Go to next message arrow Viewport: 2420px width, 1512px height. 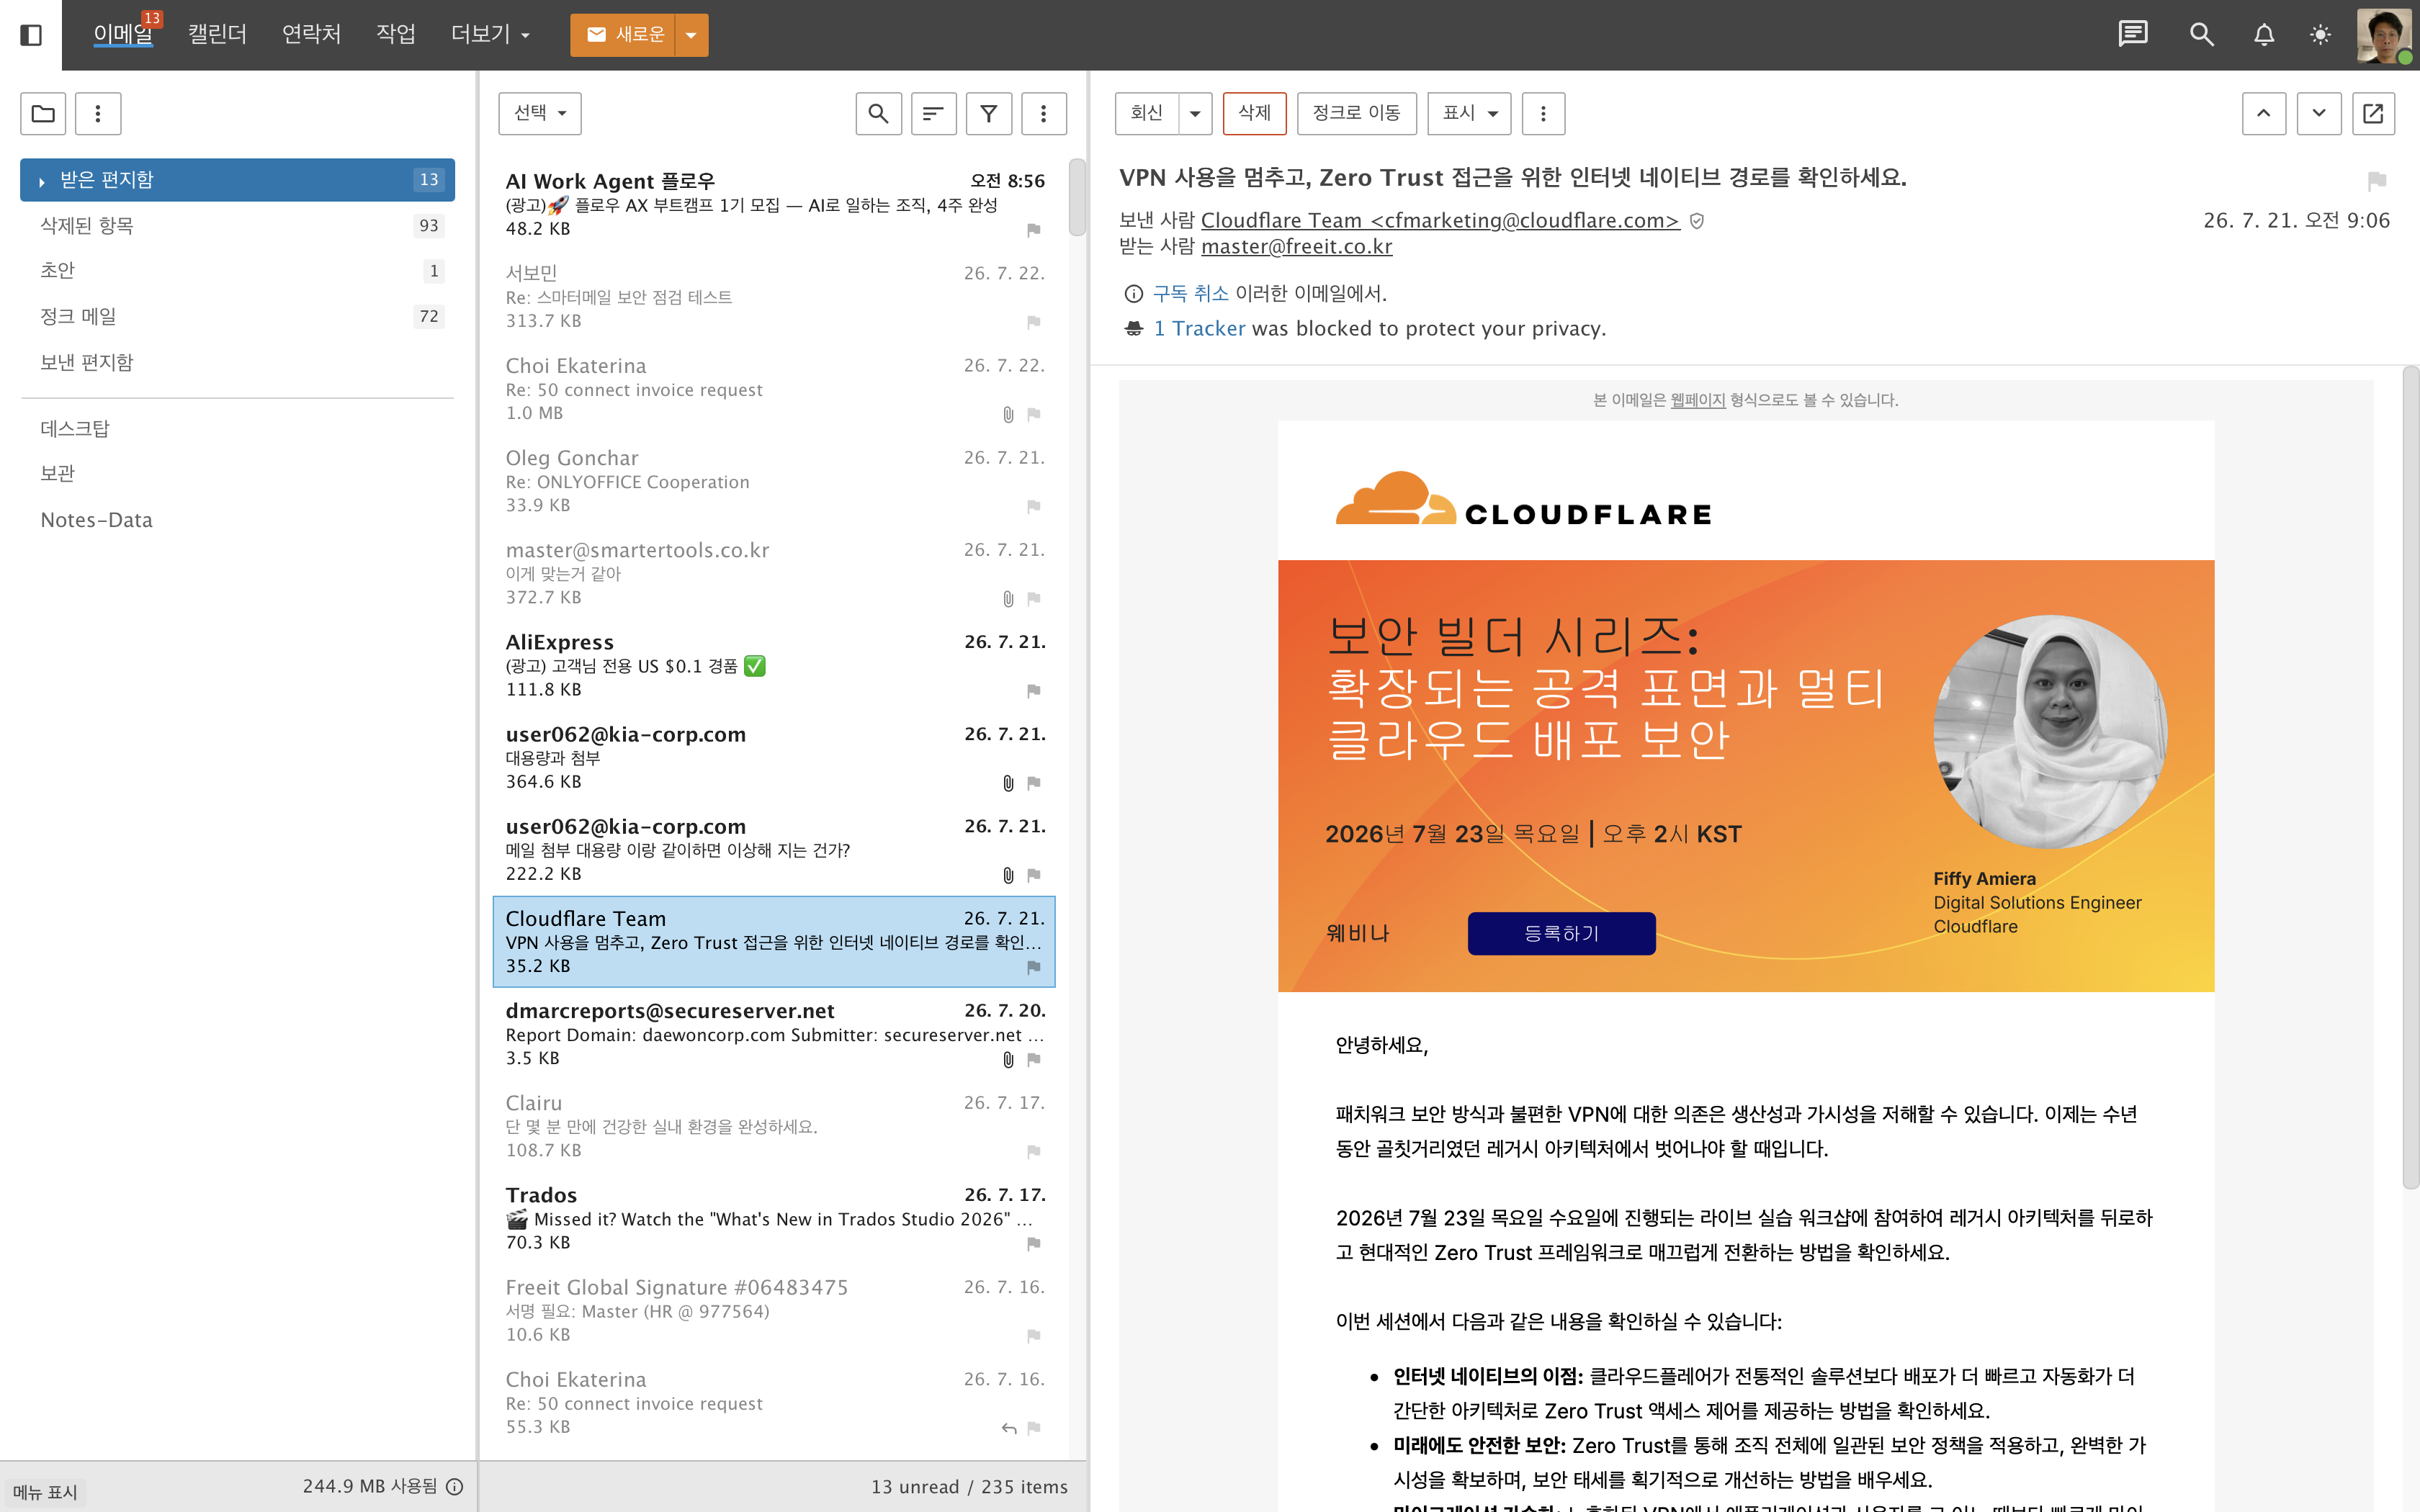(x=2319, y=113)
